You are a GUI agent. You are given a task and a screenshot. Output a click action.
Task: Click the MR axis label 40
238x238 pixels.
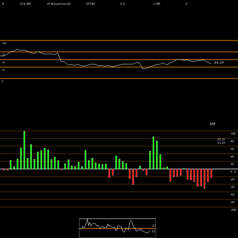(x=232, y=157)
